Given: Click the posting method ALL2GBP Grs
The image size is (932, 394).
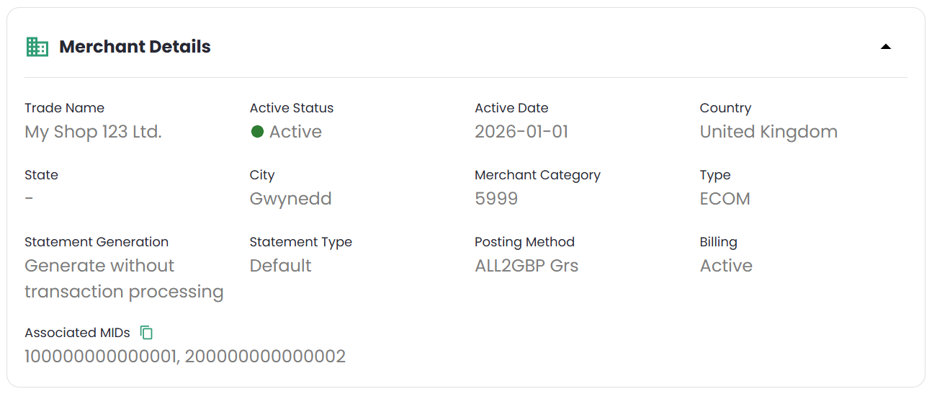Looking at the screenshot, I should (x=527, y=266).
